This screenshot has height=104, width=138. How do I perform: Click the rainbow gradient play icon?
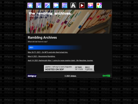tap(90, 5)
